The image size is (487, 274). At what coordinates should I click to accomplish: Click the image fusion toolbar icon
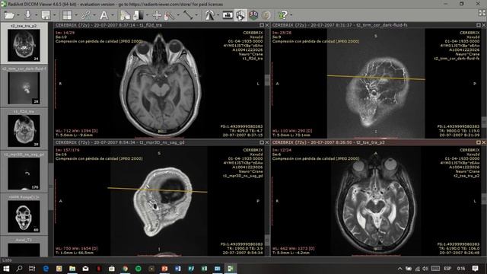point(266,15)
